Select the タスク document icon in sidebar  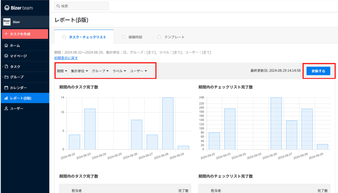point(6,67)
